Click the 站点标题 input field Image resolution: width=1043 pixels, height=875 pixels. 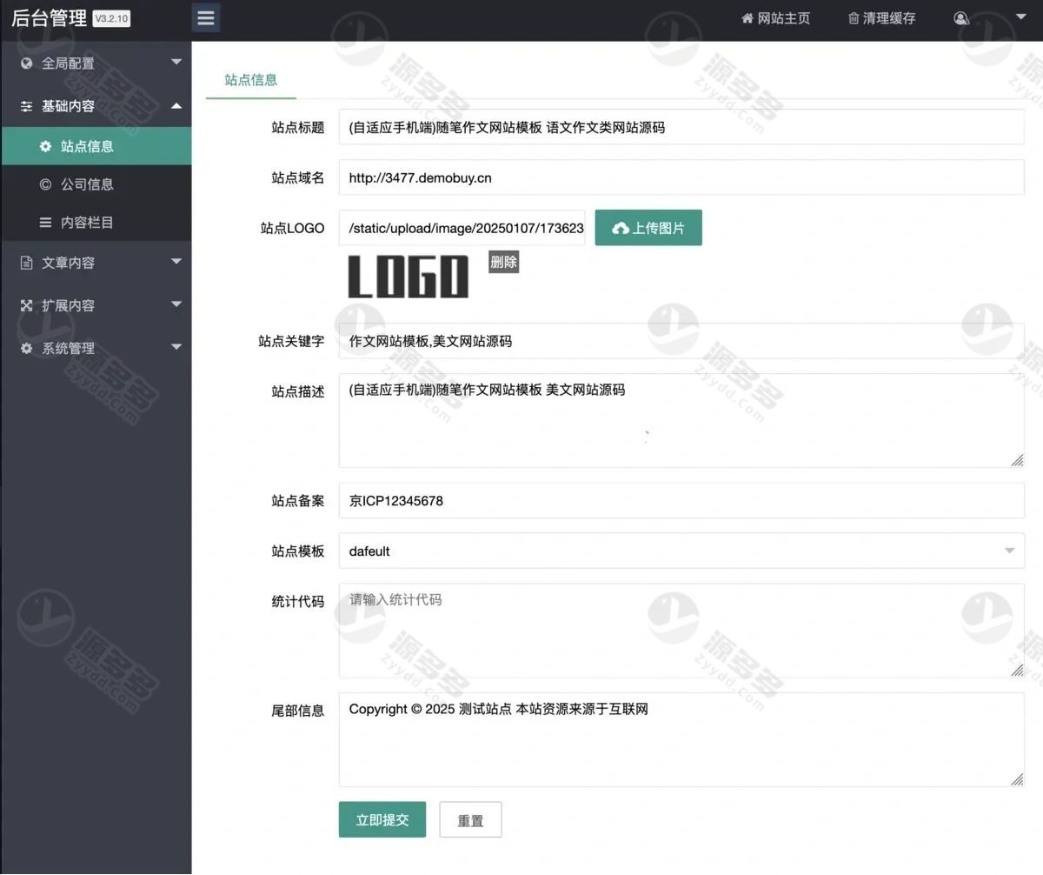coord(681,127)
